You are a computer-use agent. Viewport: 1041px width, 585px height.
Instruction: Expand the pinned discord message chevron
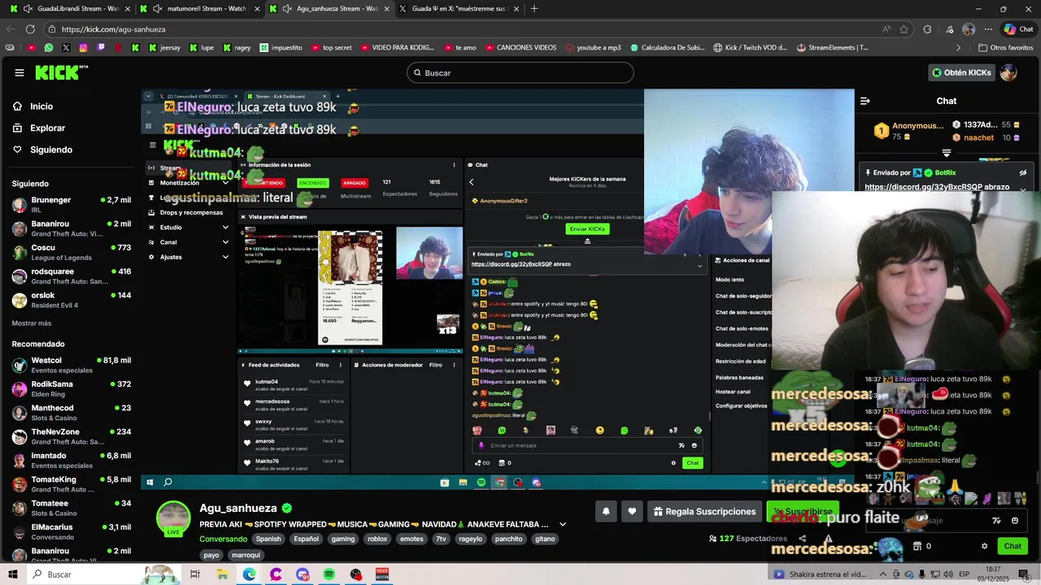tap(1023, 188)
